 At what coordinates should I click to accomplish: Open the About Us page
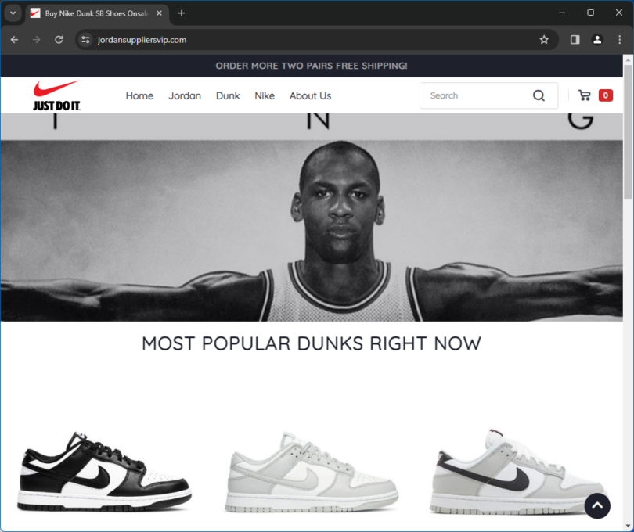[310, 95]
